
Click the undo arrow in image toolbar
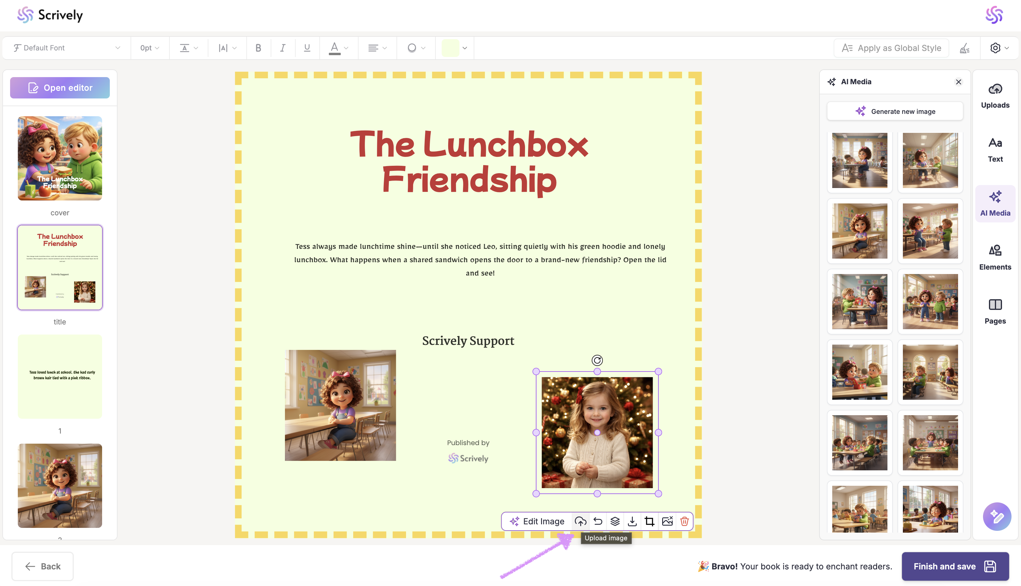(x=598, y=521)
